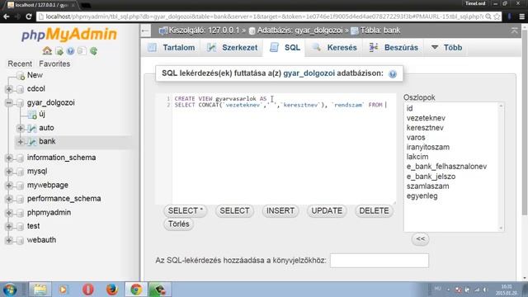The image size is (528, 297).
Task: Open the Tartalom tab
Action: tap(172, 48)
